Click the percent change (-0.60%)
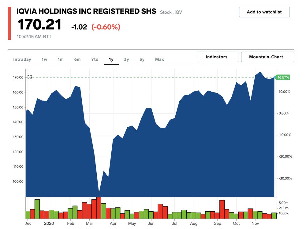 coord(106,27)
